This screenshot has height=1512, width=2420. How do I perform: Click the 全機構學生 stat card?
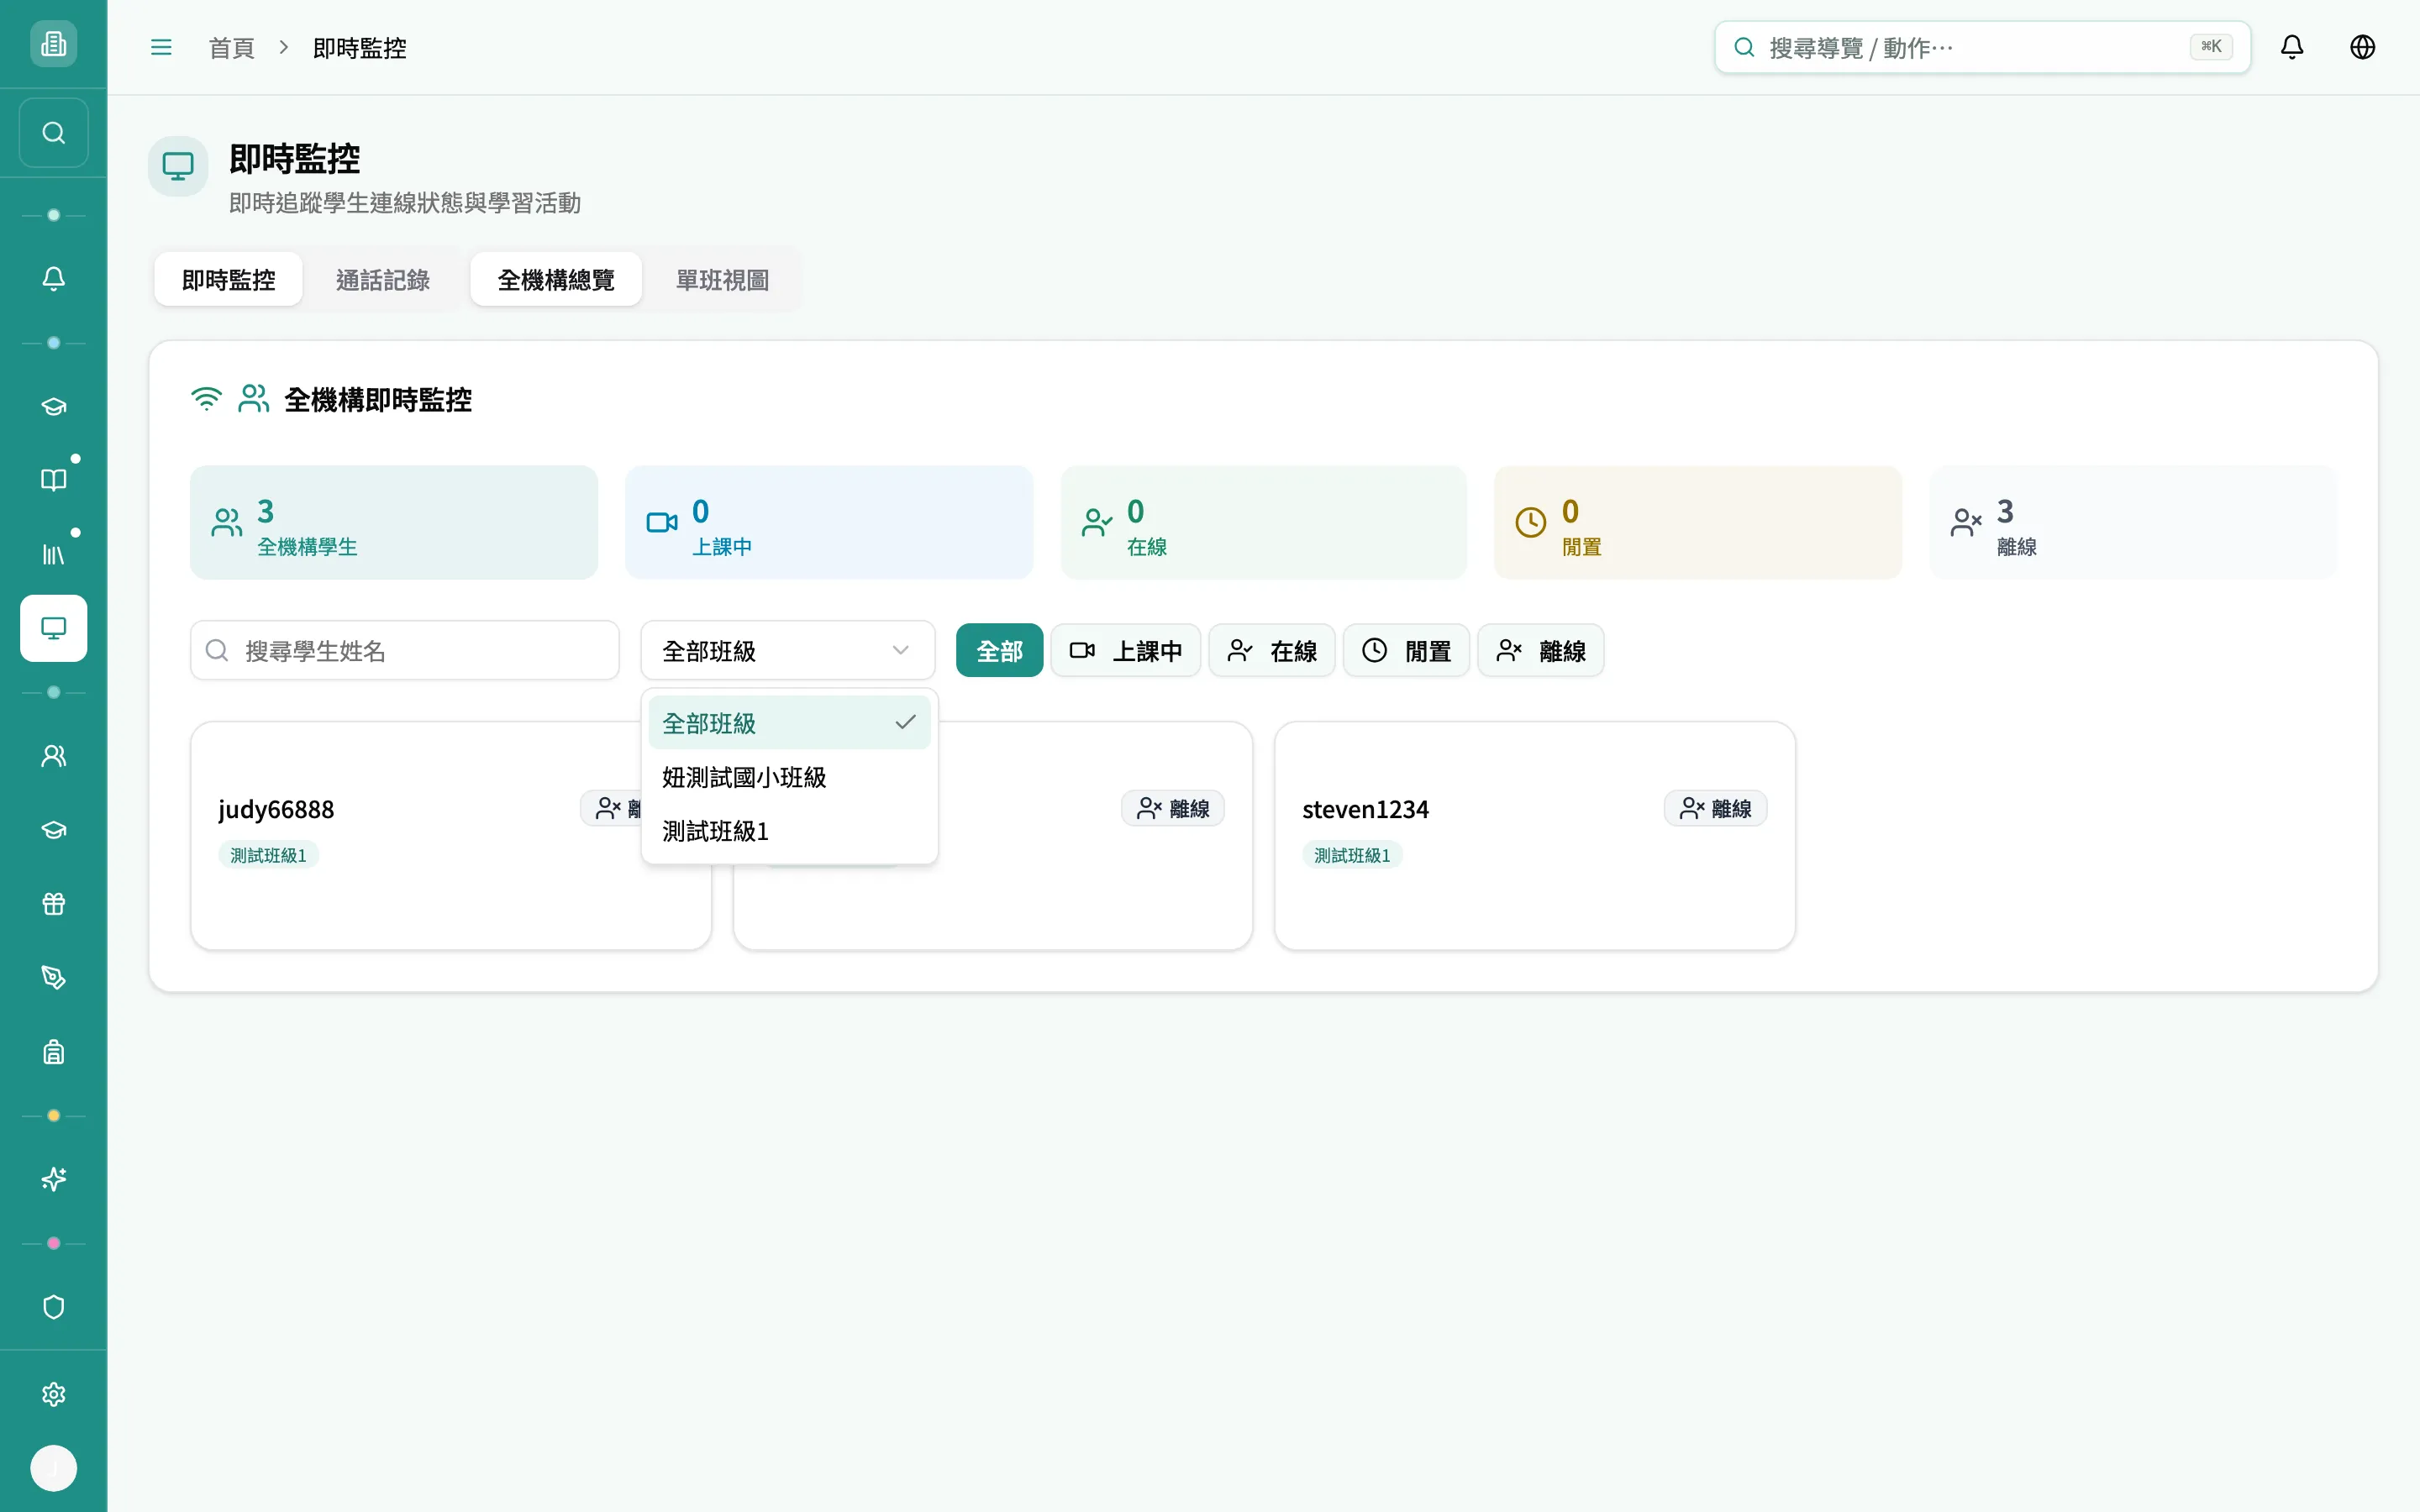tap(394, 522)
